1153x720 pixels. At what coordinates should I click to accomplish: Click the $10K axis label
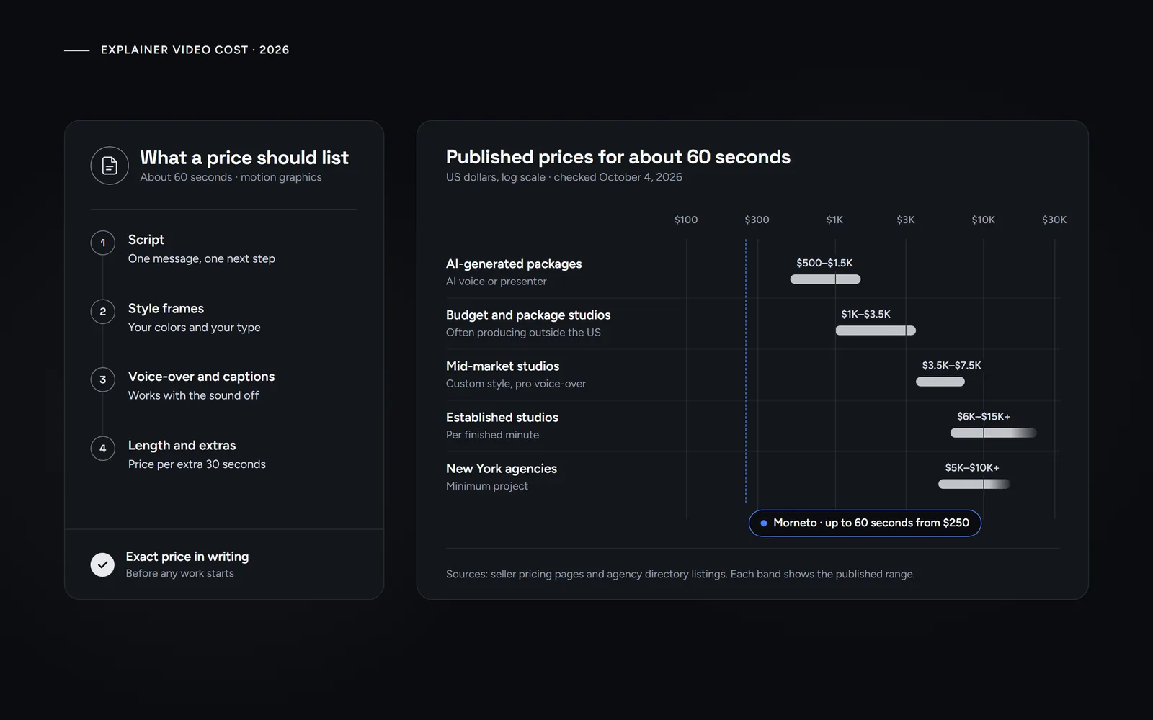pyautogui.click(x=983, y=220)
